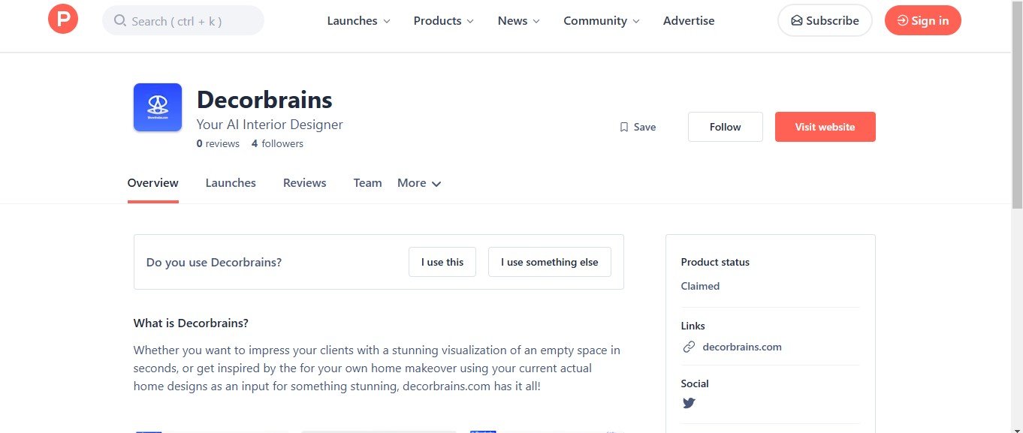
Task: Switch to the Reviews tab
Action: 304,183
